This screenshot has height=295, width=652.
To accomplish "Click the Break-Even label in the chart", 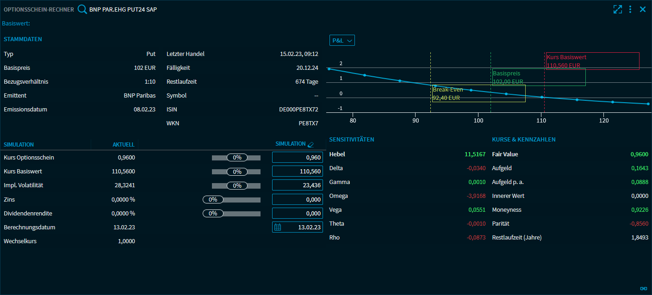I will [447, 90].
